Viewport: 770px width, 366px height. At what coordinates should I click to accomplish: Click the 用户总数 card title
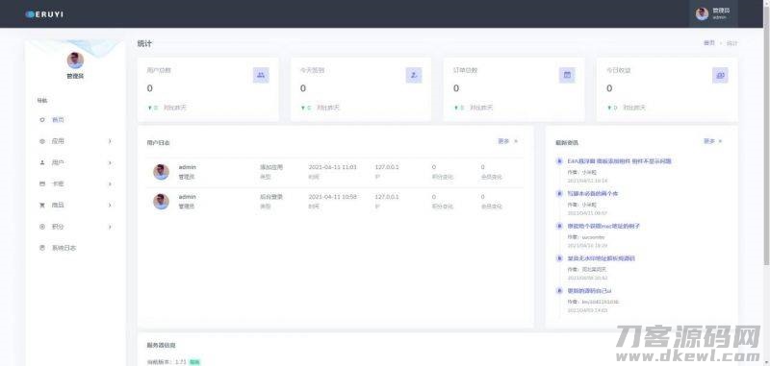[158, 70]
